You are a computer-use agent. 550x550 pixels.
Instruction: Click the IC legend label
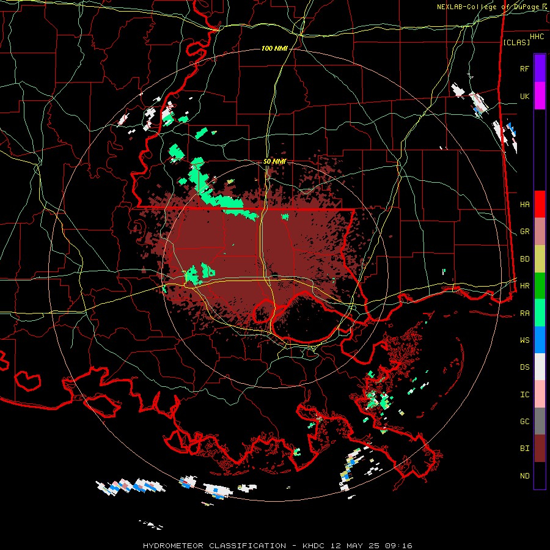[524, 395]
